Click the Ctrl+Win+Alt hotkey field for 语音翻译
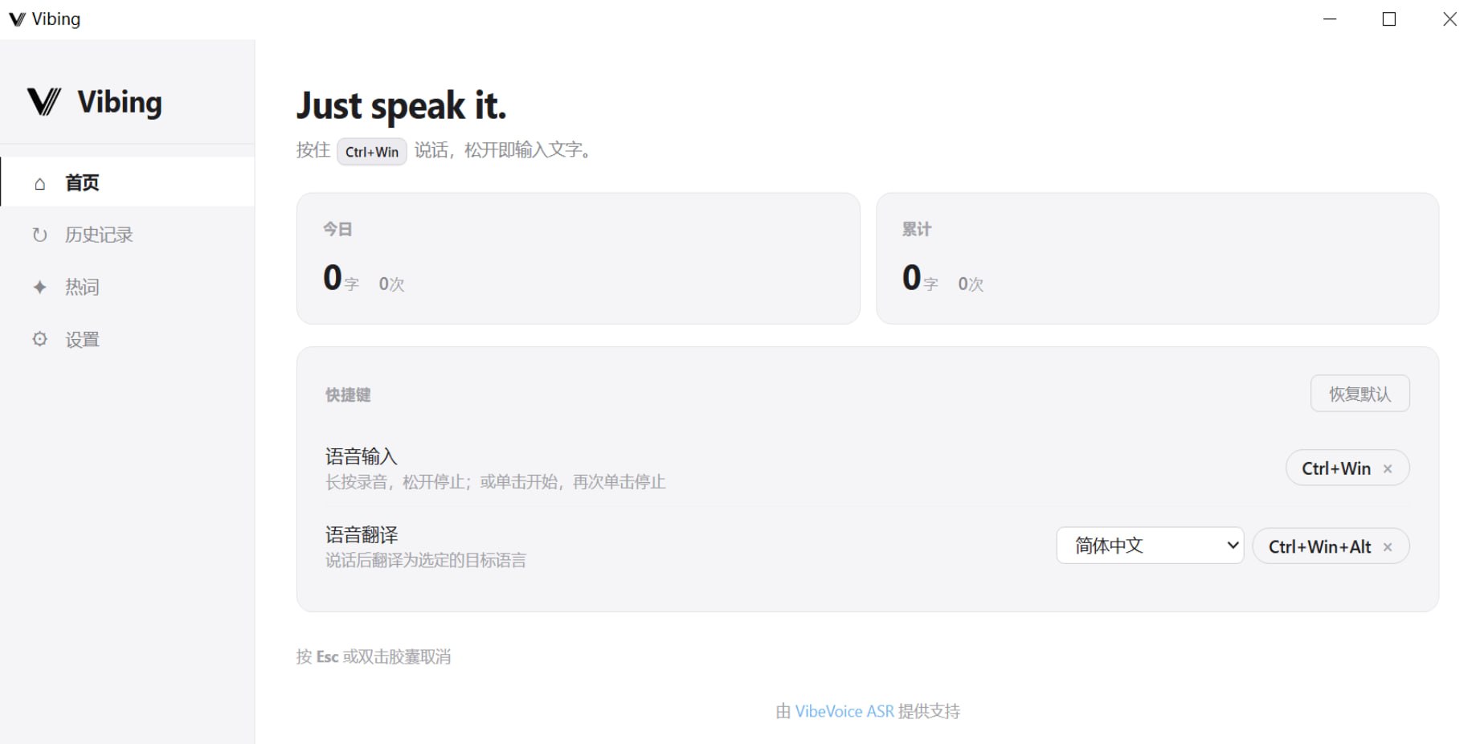Viewport: 1472px width, 744px height. point(1319,546)
